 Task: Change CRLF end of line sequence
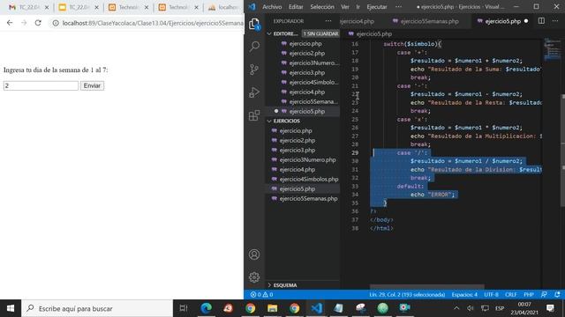coord(510,295)
